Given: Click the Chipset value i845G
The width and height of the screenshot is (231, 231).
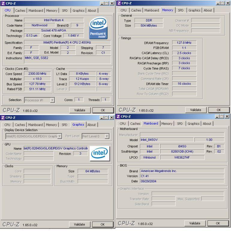Looking at the screenshot, I should coord(182,146).
